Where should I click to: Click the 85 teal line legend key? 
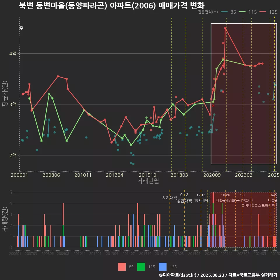(x=225, y=12)
